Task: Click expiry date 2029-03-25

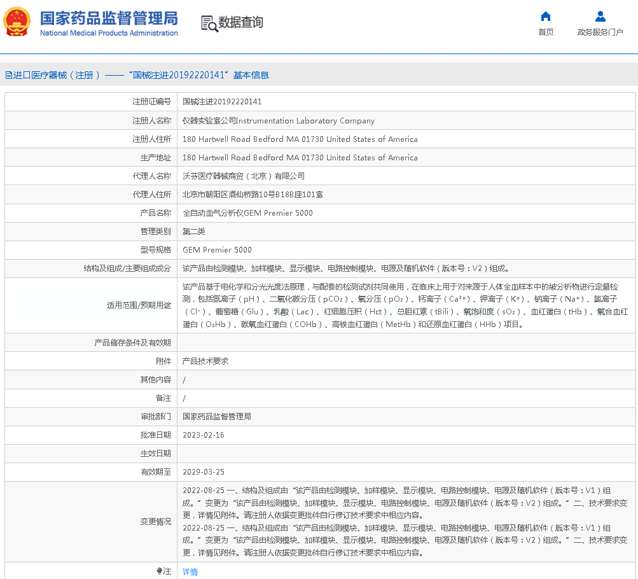Action: 204,472
